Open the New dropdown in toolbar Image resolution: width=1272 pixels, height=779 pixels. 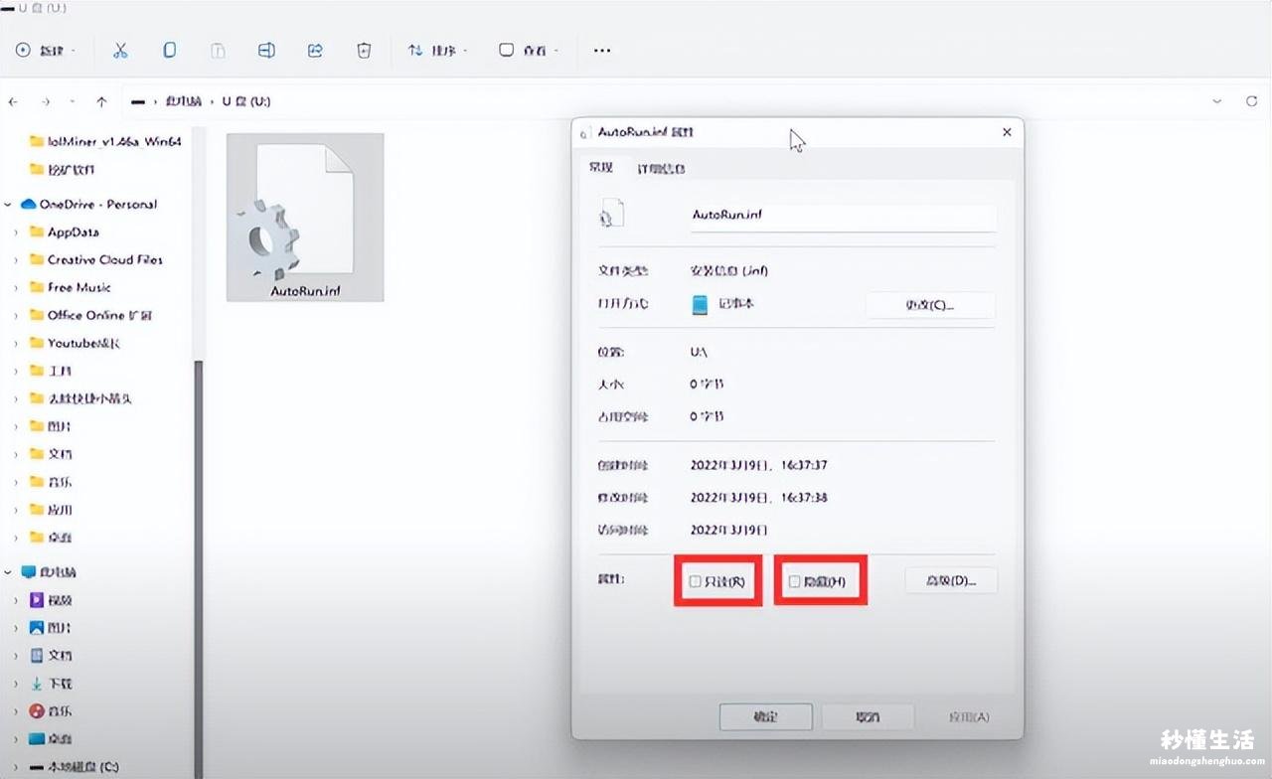point(48,50)
